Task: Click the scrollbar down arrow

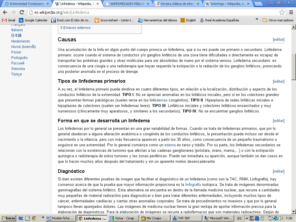Action: 293,212
